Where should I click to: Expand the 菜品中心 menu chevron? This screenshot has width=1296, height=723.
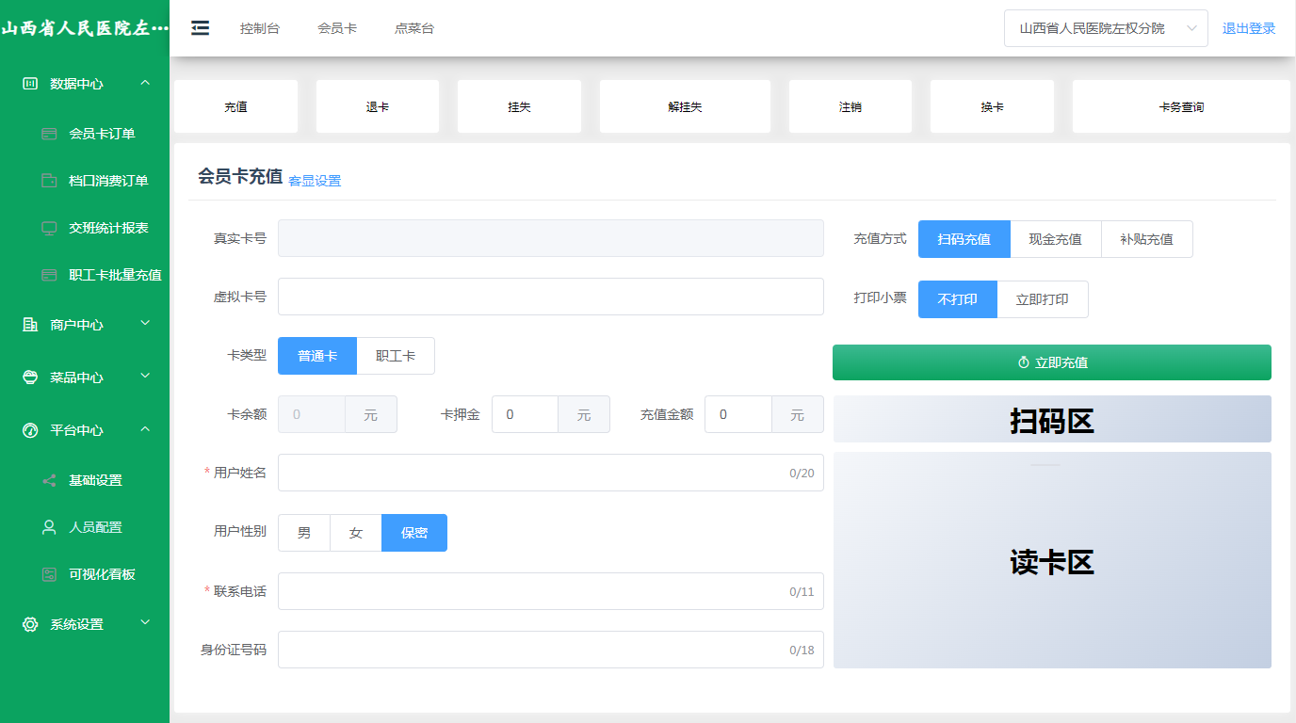point(145,377)
